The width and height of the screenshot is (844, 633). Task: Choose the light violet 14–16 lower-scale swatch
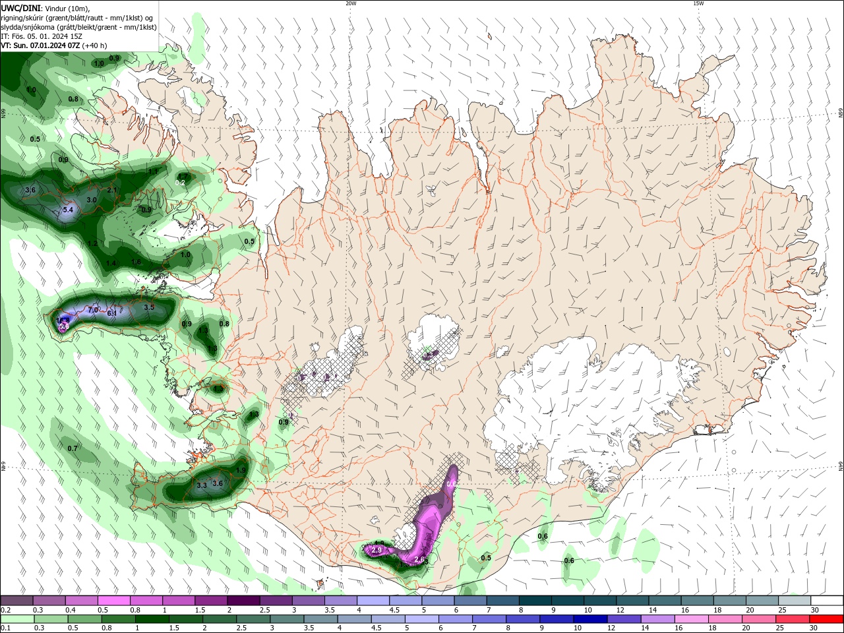[657, 619]
